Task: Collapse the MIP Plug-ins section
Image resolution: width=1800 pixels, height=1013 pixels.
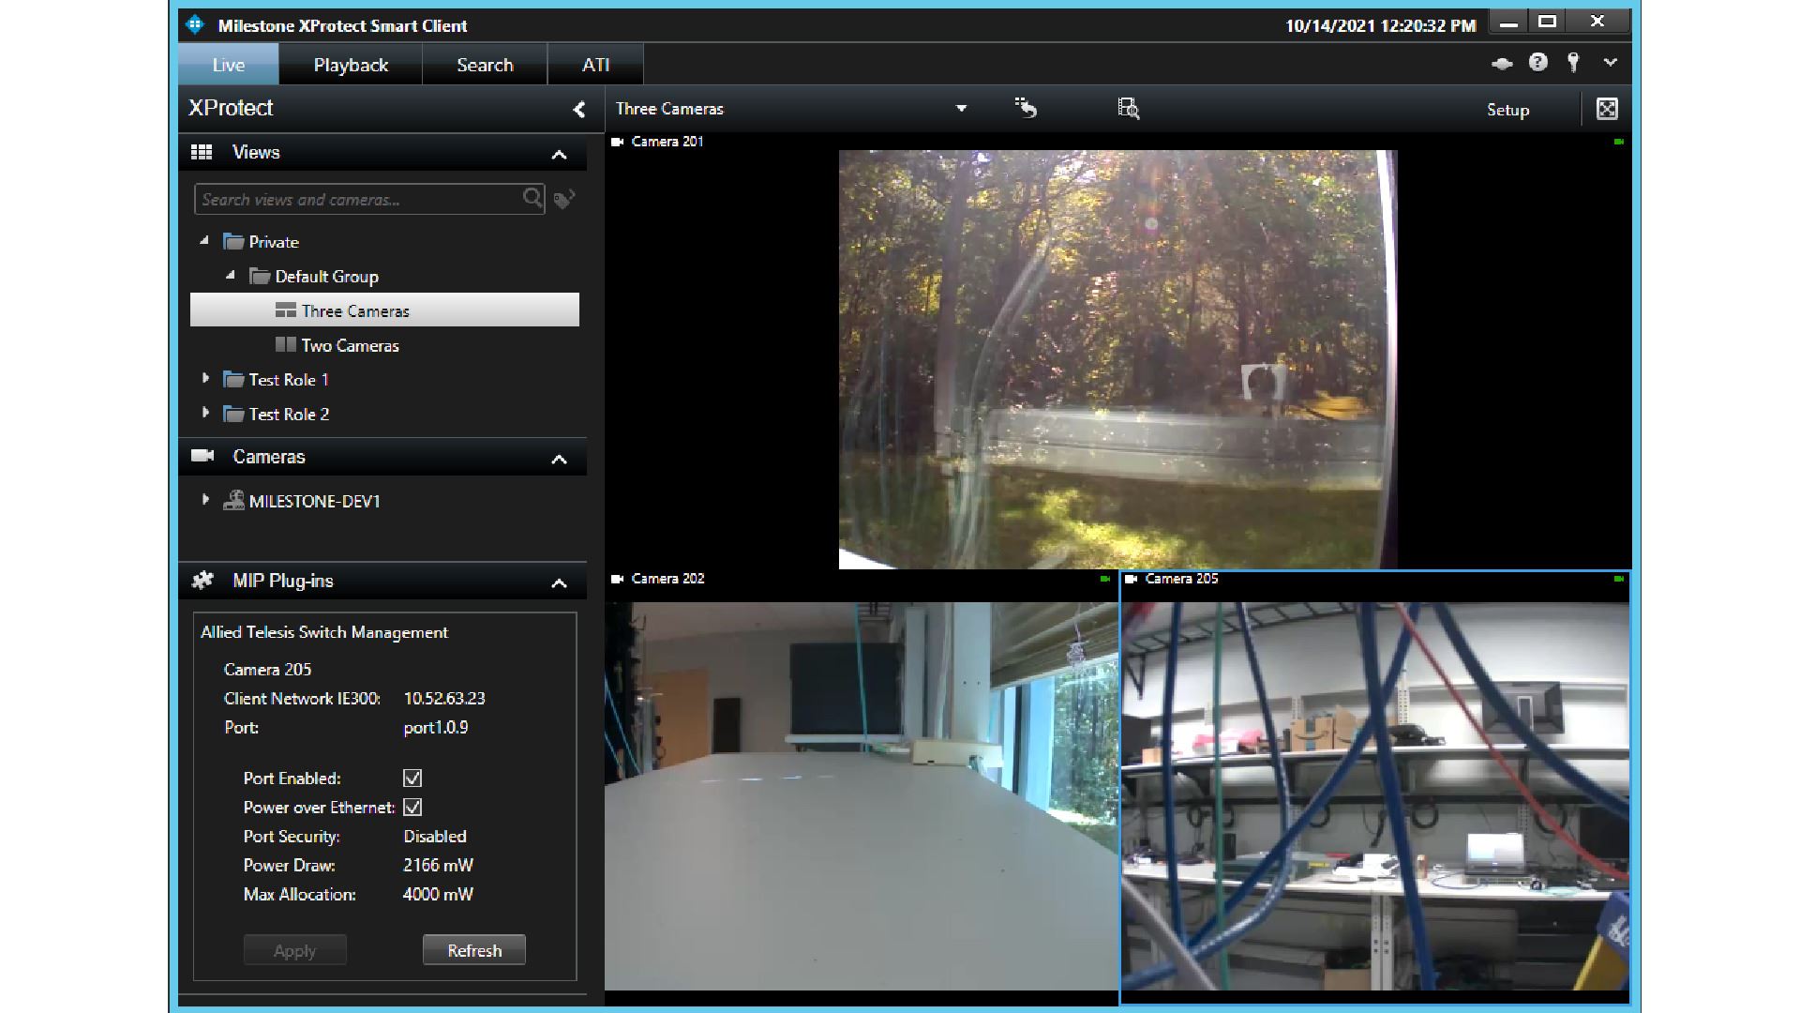Action: click(x=559, y=582)
